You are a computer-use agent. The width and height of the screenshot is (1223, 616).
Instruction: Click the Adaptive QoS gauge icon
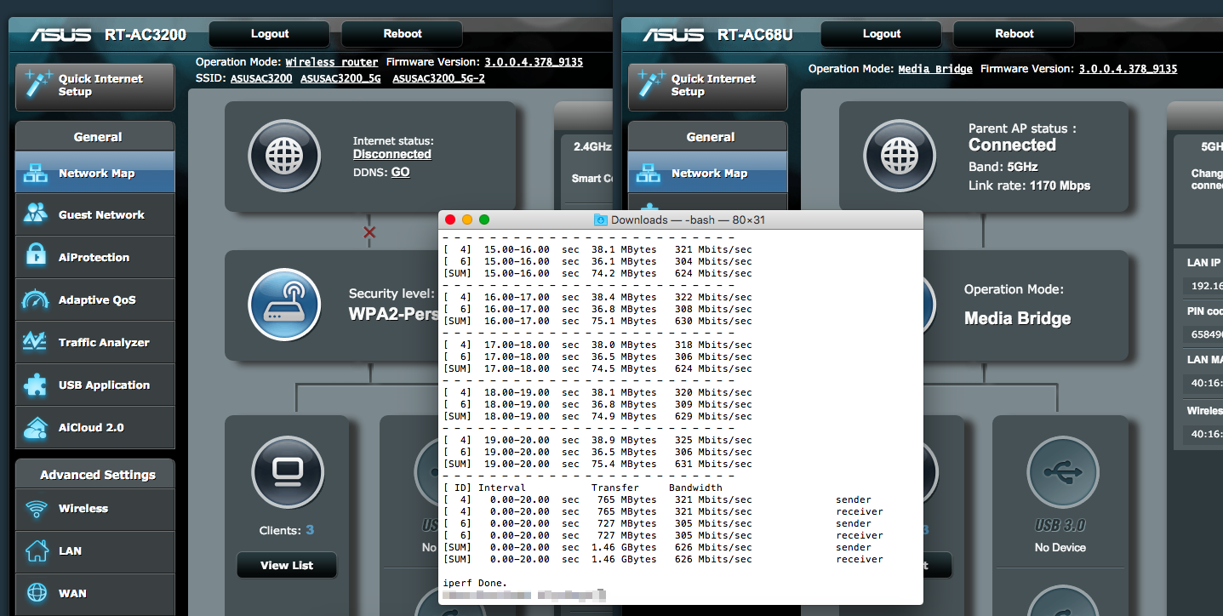tap(36, 299)
